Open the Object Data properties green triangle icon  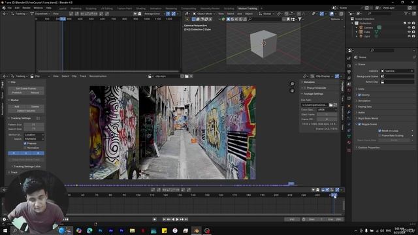349,136
